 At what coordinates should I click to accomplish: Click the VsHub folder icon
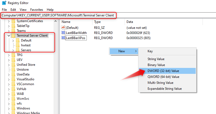(x=13, y=89)
